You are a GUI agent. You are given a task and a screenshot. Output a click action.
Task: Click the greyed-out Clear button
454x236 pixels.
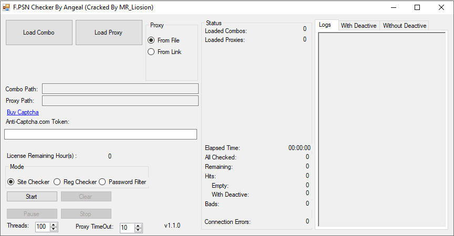86,197
